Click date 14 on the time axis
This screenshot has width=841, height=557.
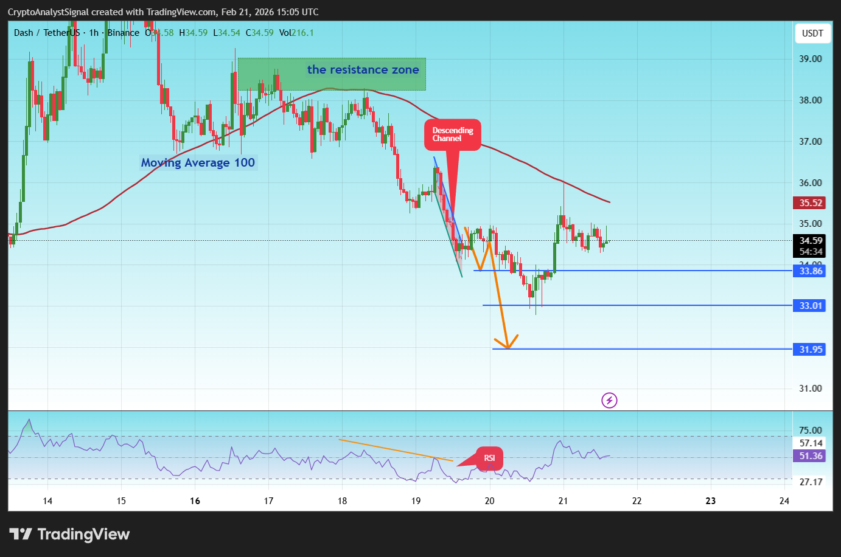(47, 501)
